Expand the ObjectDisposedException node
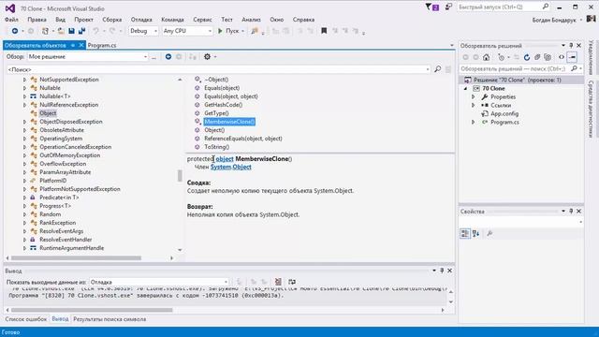This screenshot has height=337, width=599. point(24,122)
